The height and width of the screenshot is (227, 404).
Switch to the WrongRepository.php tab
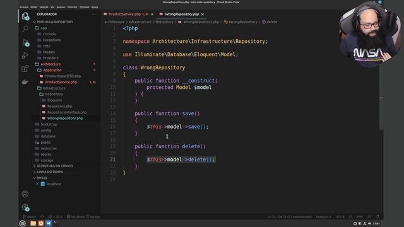point(182,14)
